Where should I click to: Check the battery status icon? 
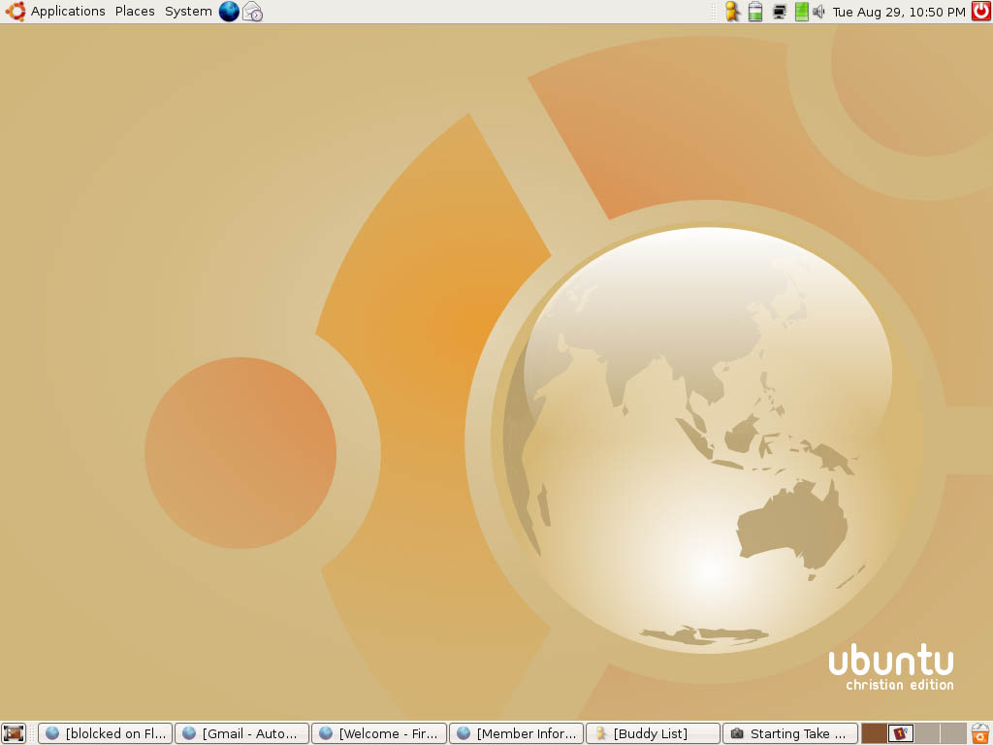pyautogui.click(x=755, y=12)
